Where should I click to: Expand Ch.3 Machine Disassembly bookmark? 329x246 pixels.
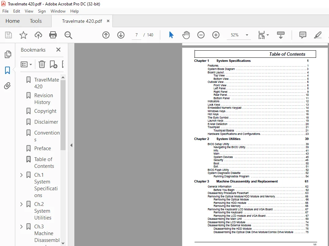(x=21, y=227)
